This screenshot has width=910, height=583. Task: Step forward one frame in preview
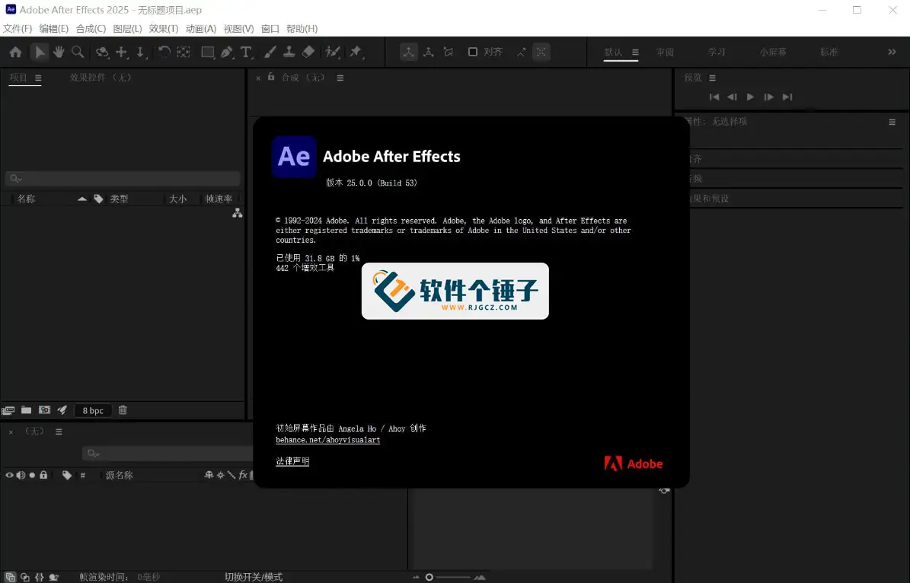point(768,97)
